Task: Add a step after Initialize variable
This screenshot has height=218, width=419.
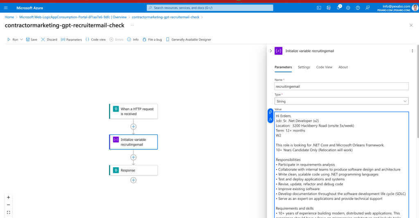Action: 133,157
